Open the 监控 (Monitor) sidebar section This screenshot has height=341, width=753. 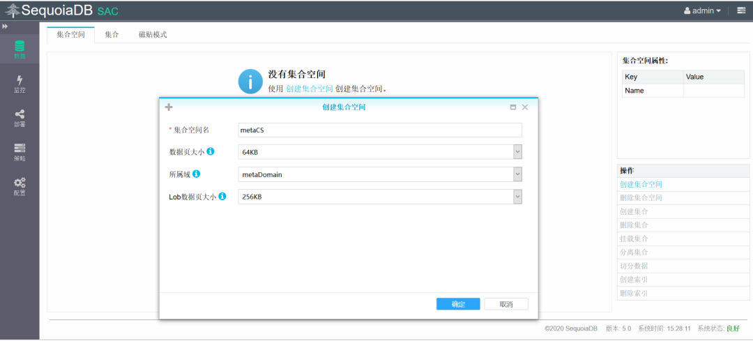20,84
